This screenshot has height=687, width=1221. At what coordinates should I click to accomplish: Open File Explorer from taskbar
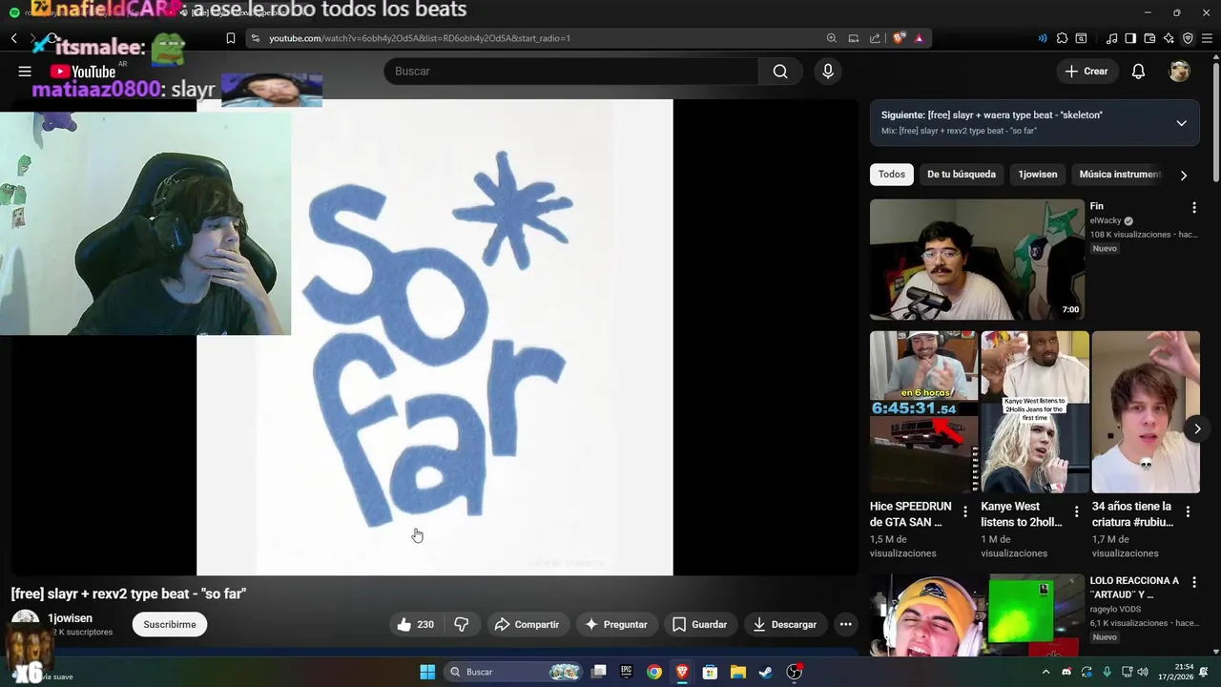pos(737,672)
